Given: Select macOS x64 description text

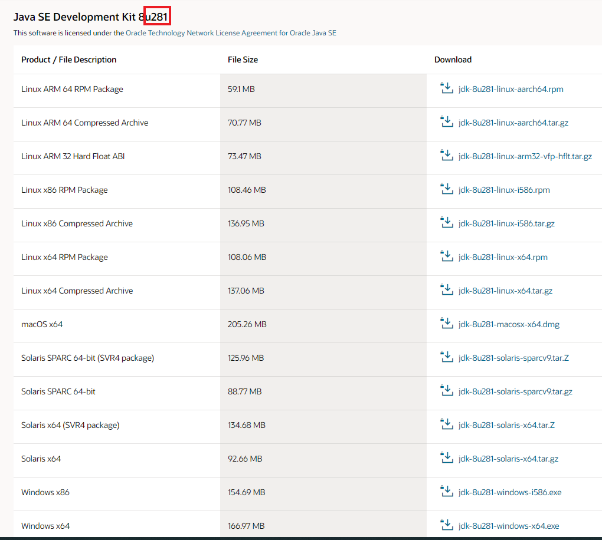Looking at the screenshot, I should (x=42, y=324).
